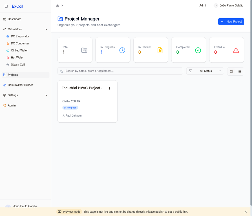Open the Industrial HVAC Project card options
Image resolution: width=252 pixels, height=216 pixels.
pyautogui.click(x=109, y=88)
